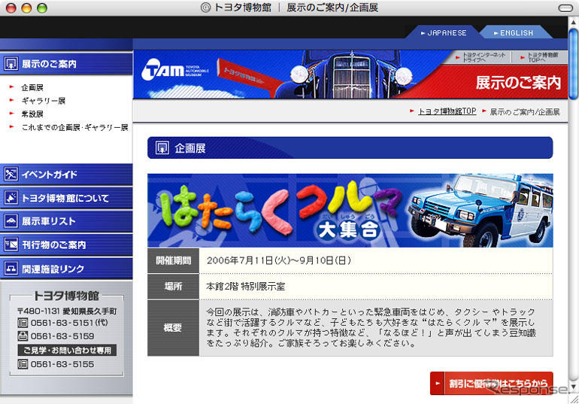Click the TAM Toyota Automobile Museum logo
This screenshot has width=579, height=404.
click(x=174, y=69)
